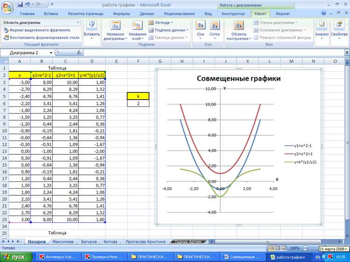Customize quick access toolbar dropdown
The height and width of the screenshot is (262, 350).
(52, 5)
